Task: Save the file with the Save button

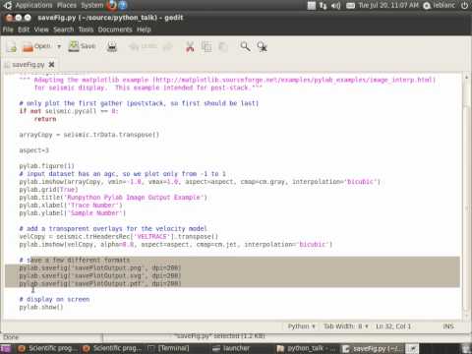Action: tap(82, 46)
